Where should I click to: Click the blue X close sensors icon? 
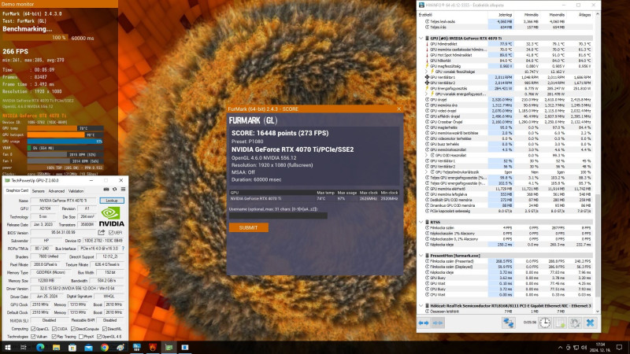[x=590, y=323]
